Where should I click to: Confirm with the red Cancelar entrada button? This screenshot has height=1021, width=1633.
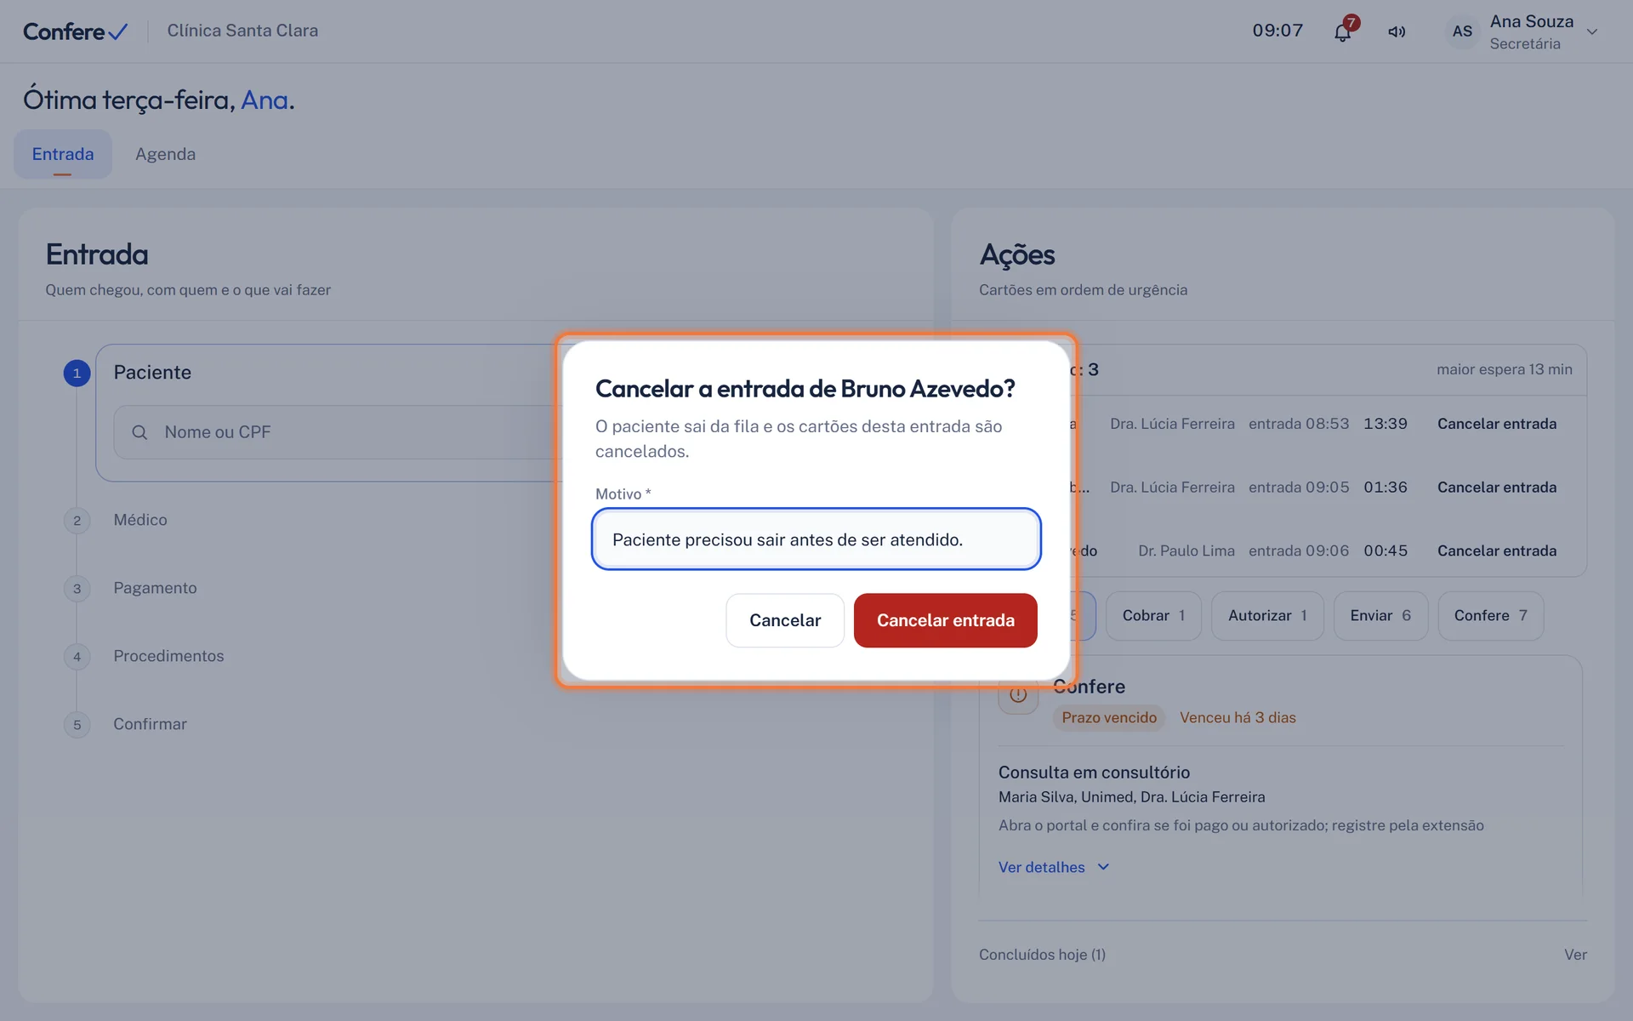(946, 620)
